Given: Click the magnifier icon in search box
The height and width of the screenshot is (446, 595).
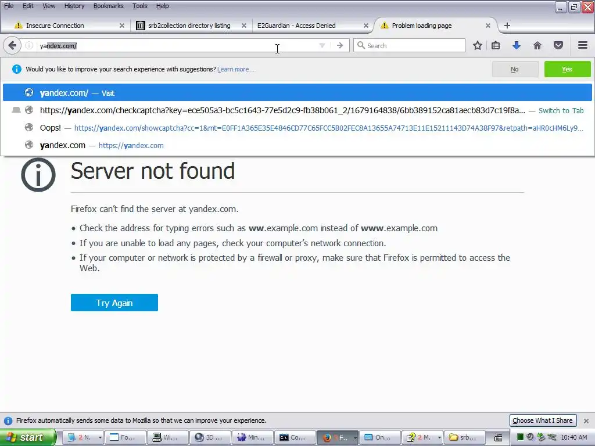Looking at the screenshot, I should click(x=361, y=45).
